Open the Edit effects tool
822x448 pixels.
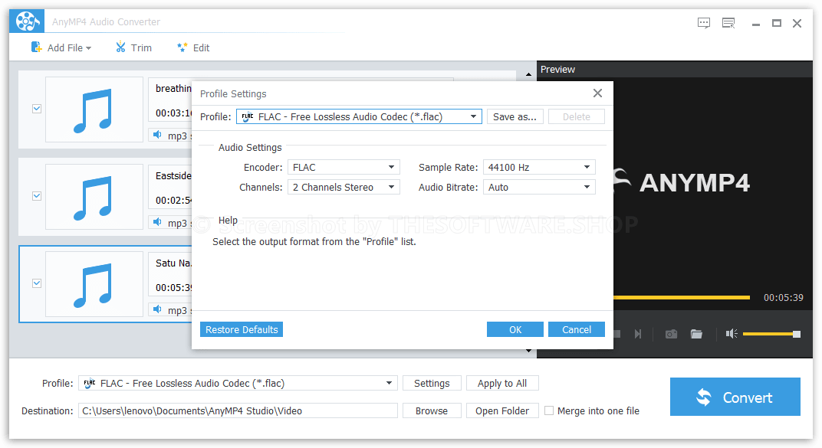pos(193,47)
